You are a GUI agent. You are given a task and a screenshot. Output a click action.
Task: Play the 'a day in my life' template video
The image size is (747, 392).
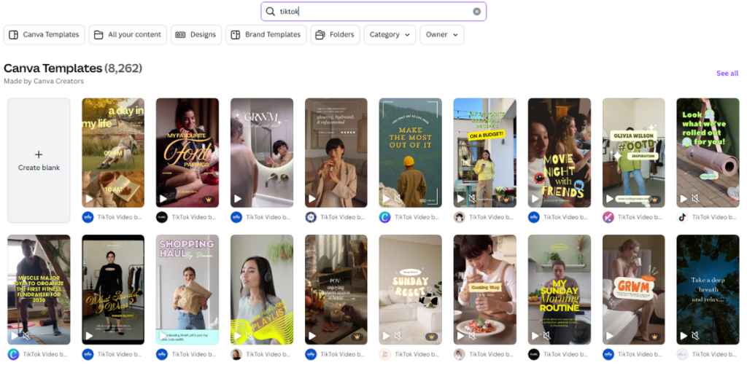pyautogui.click(x=89, y=198)
